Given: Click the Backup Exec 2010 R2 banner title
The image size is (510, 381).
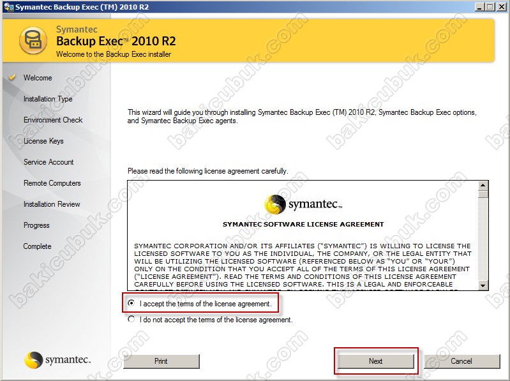Looking at the screenshot, I should click(116, 41).
